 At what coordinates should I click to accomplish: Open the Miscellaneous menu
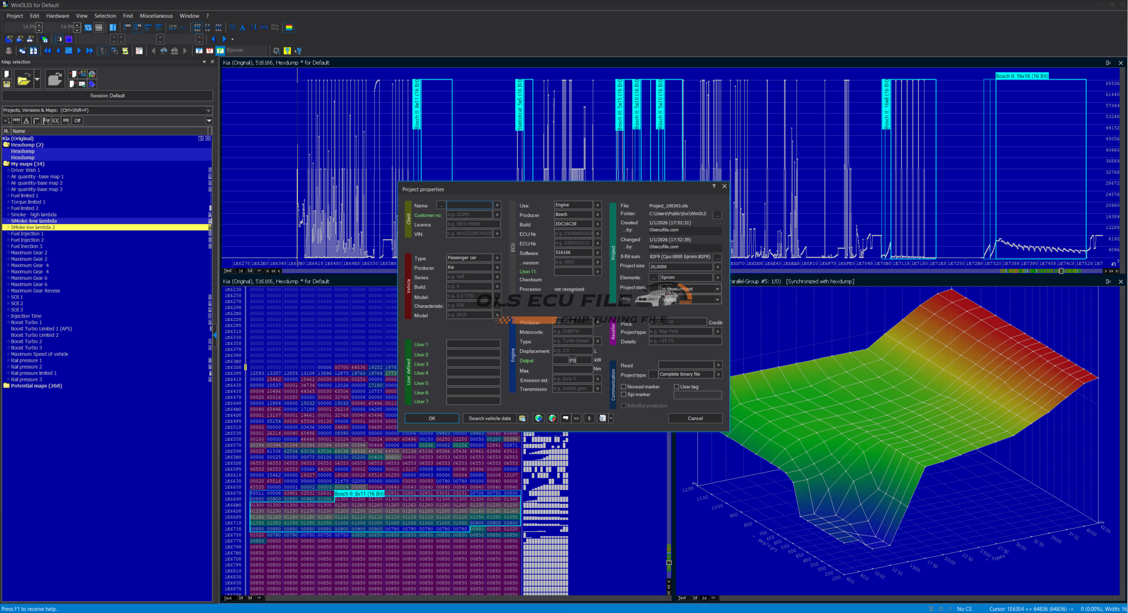[156, 16]
